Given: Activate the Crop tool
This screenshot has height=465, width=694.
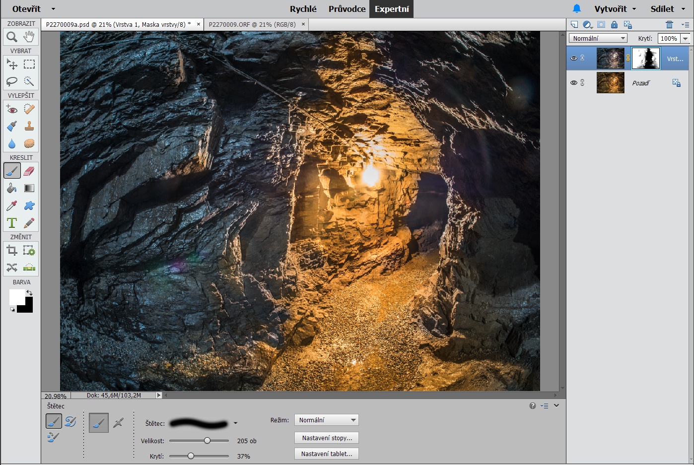Looking at the screenshot, I should (12, 251).
